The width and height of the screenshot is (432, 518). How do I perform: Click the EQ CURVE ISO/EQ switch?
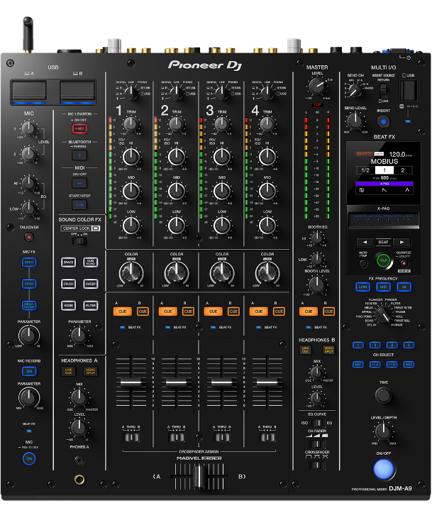point(317,423)
